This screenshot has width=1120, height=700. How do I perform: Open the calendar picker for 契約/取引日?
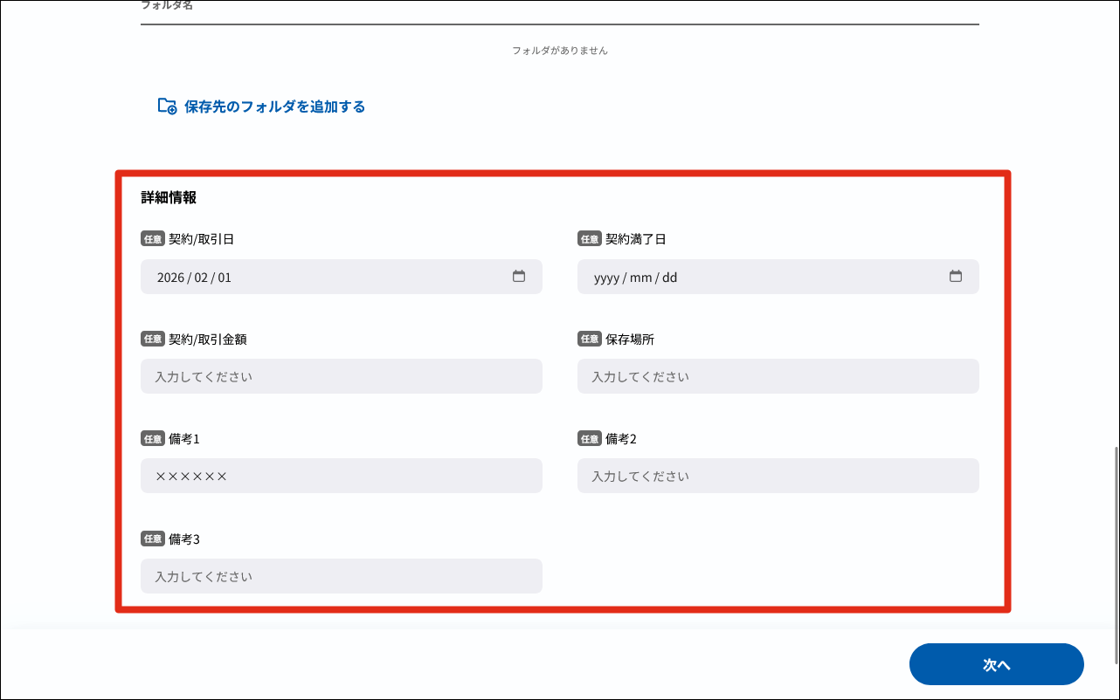(x=519, y=277)
